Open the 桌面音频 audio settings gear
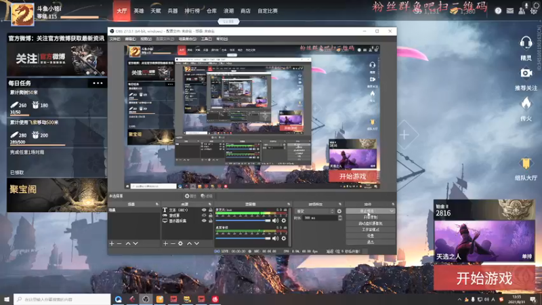 tap(284, 239)
